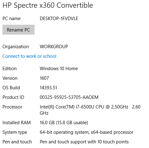Screen dimensions: 149x148
Task: Select the Intel Core i7-6500U processor text
Action: click(x=90, y=110)
